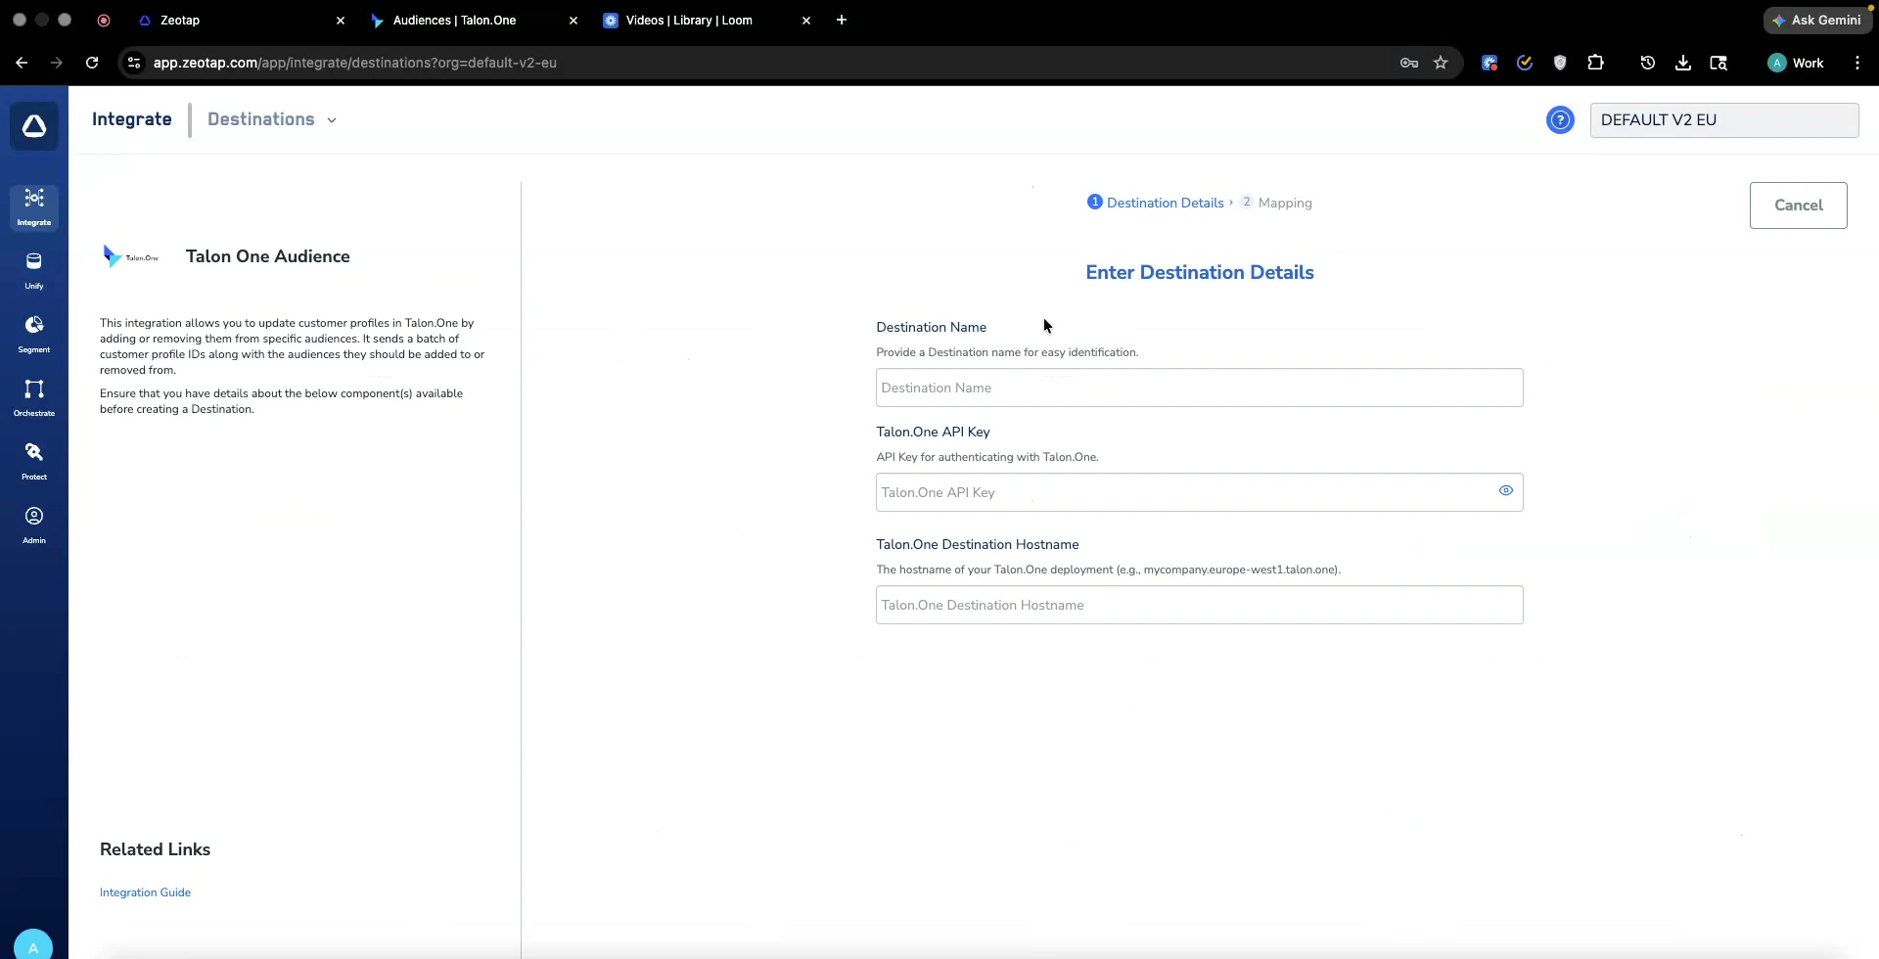
Task: Click the Talon One Audience title
Action: coord(268,256)
